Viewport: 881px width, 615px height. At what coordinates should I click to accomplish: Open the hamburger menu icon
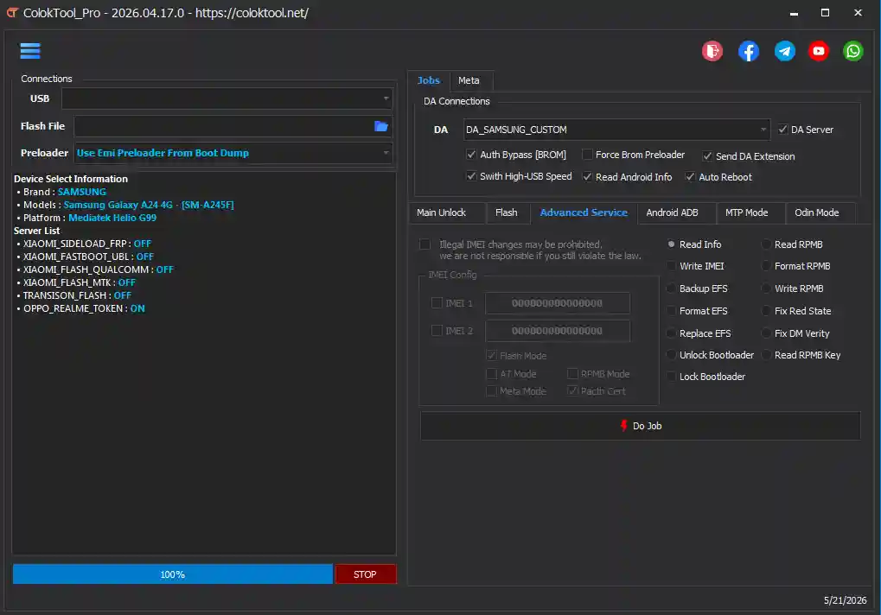coord(30,50)
